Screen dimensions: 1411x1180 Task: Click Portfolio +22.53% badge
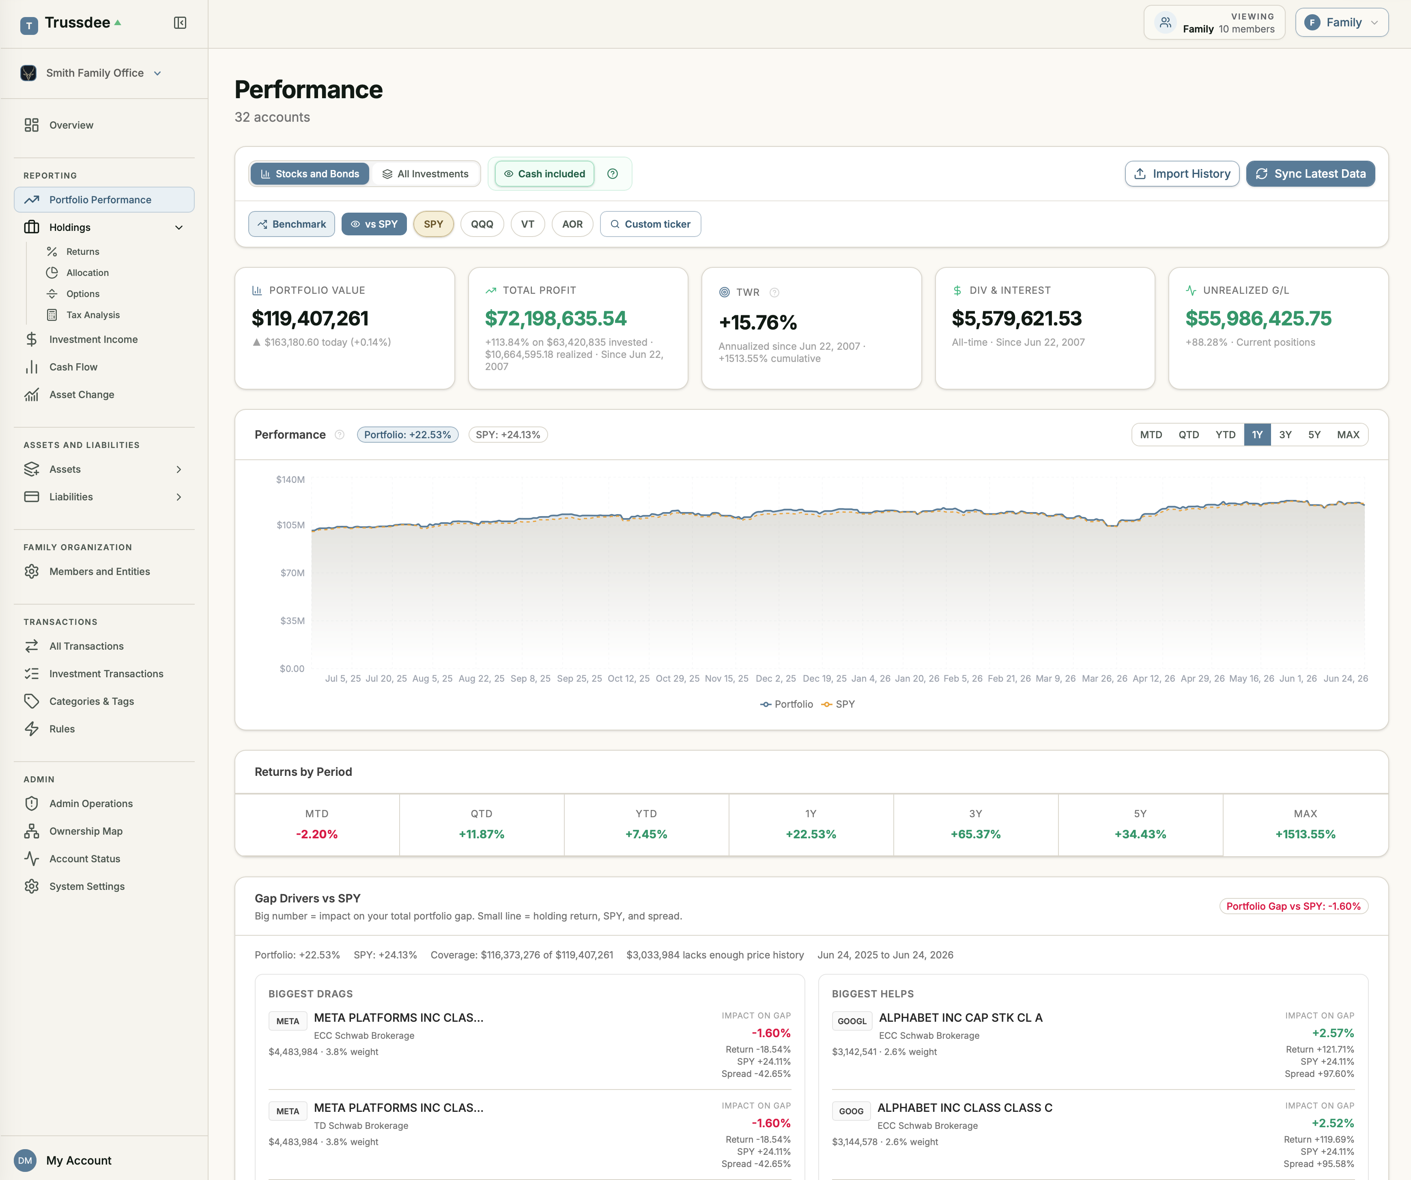tap(408, 434)
